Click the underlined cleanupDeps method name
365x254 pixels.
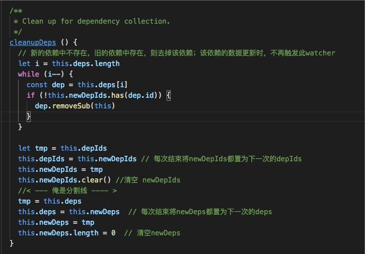click(x=33, y=42)
